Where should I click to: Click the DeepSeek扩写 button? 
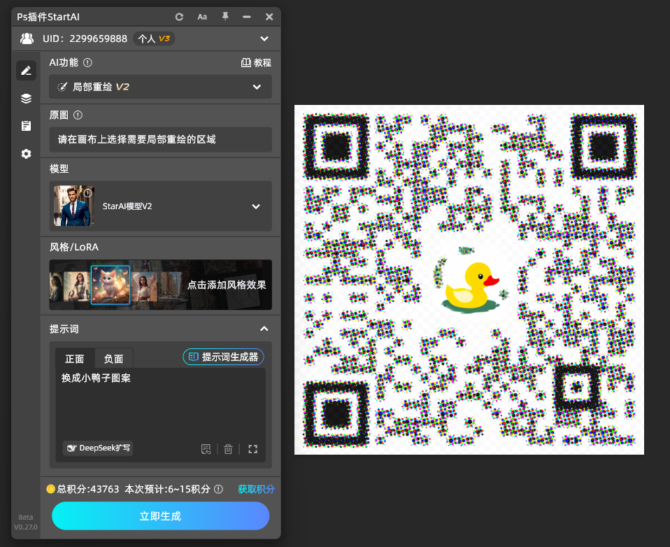coord(98,448)
